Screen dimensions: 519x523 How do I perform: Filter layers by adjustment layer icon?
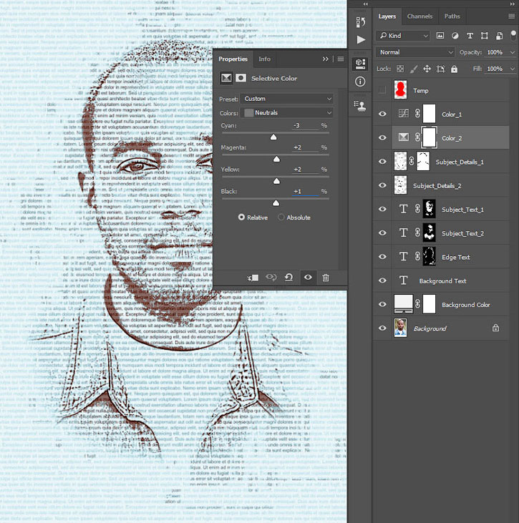click(455, 36)
